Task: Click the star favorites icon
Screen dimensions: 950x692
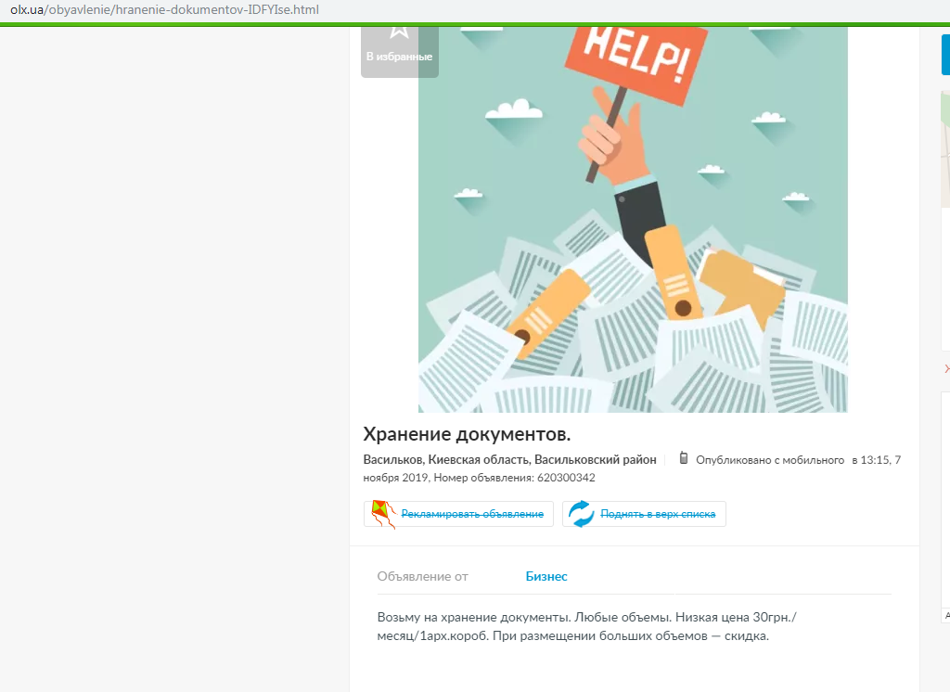Action: pyautogui.click(x=399, y=30)
